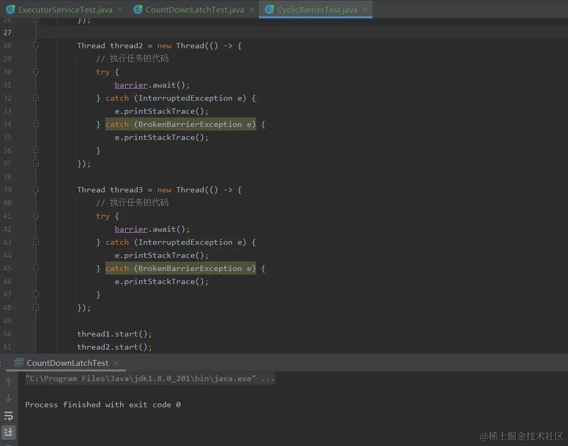Click InterruptedException on line 32
The width and height of the screenshot is (568, 446).
pyautogui.click(x=185, y=98)
